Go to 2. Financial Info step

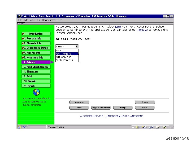pos(36,43)
